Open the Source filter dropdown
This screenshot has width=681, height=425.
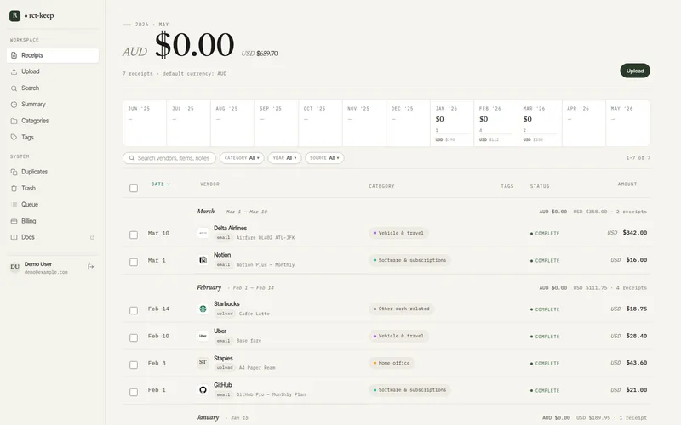(x=324, y=158)
